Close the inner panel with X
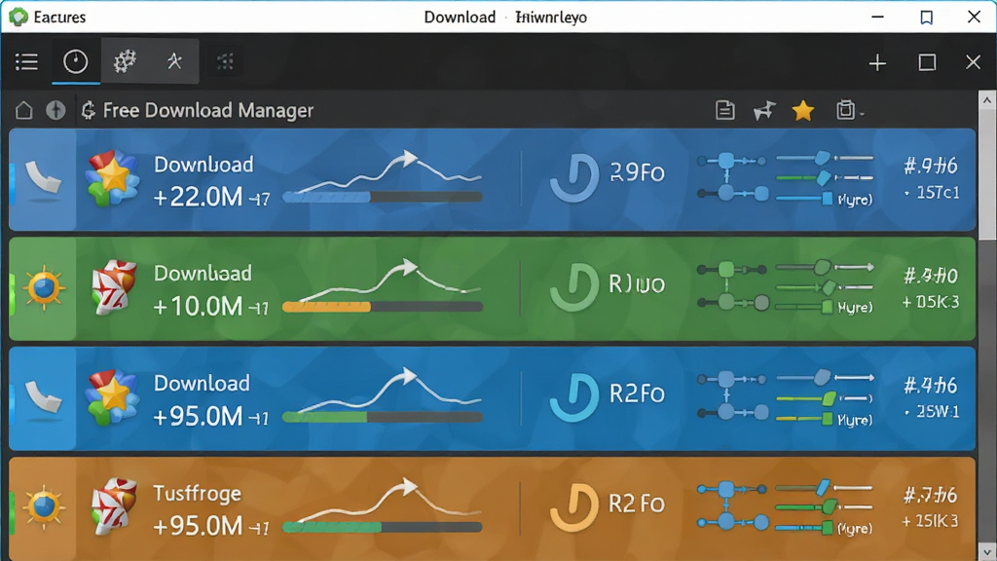 (x=973, y=62)
